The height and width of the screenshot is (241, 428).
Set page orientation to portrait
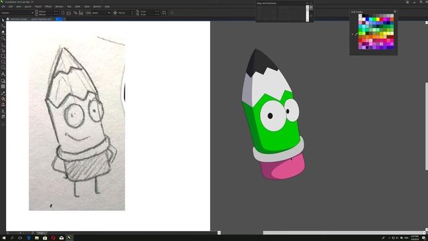(63, 13)
